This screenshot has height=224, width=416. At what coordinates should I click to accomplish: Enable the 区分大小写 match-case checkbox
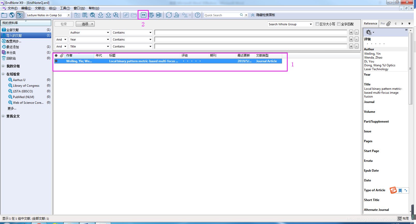click(x=317, y=24)
